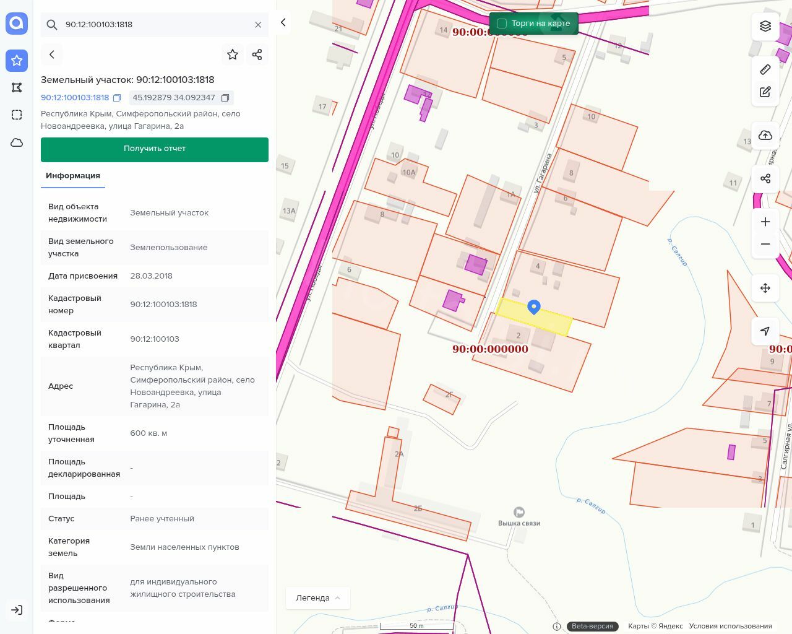
Task: Open favorites section in left sidebar
Action: (17, 61)
